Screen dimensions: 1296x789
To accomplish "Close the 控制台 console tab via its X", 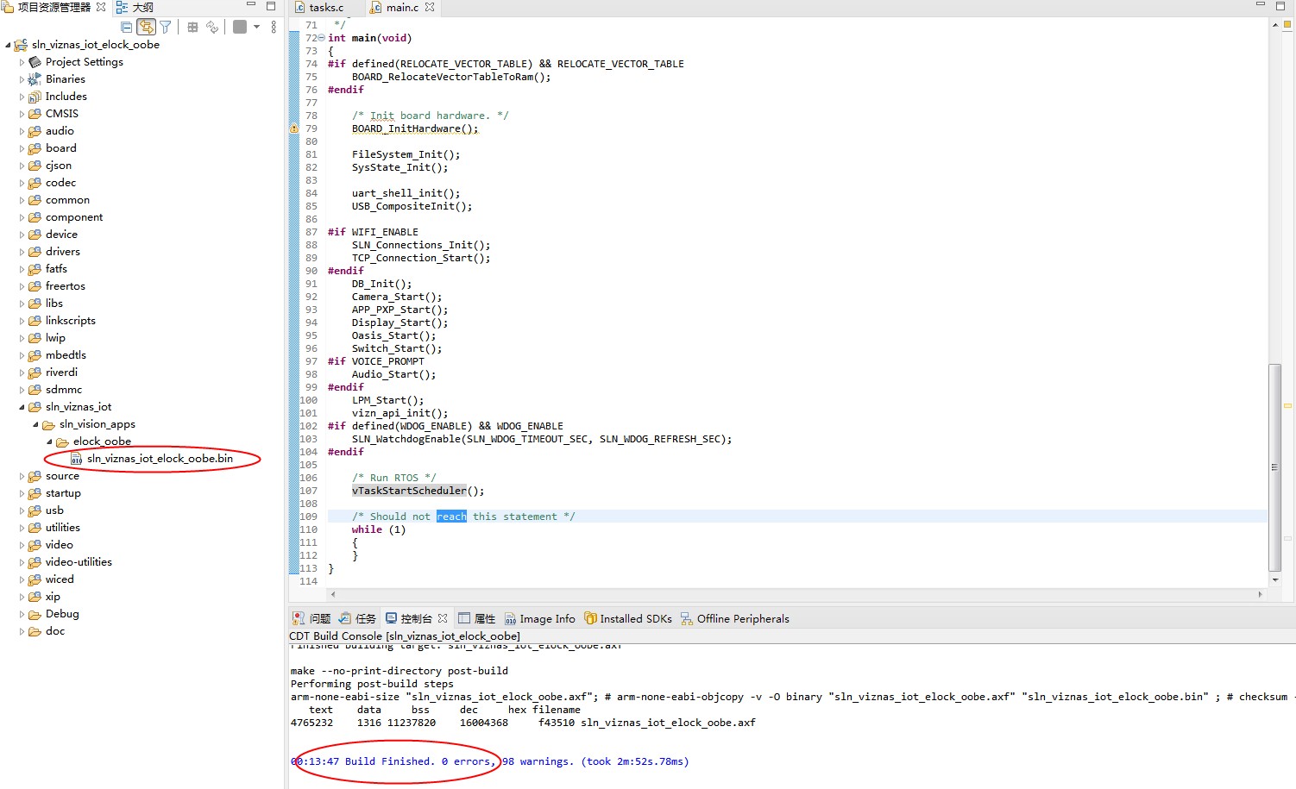I will [x=443, y=618].
